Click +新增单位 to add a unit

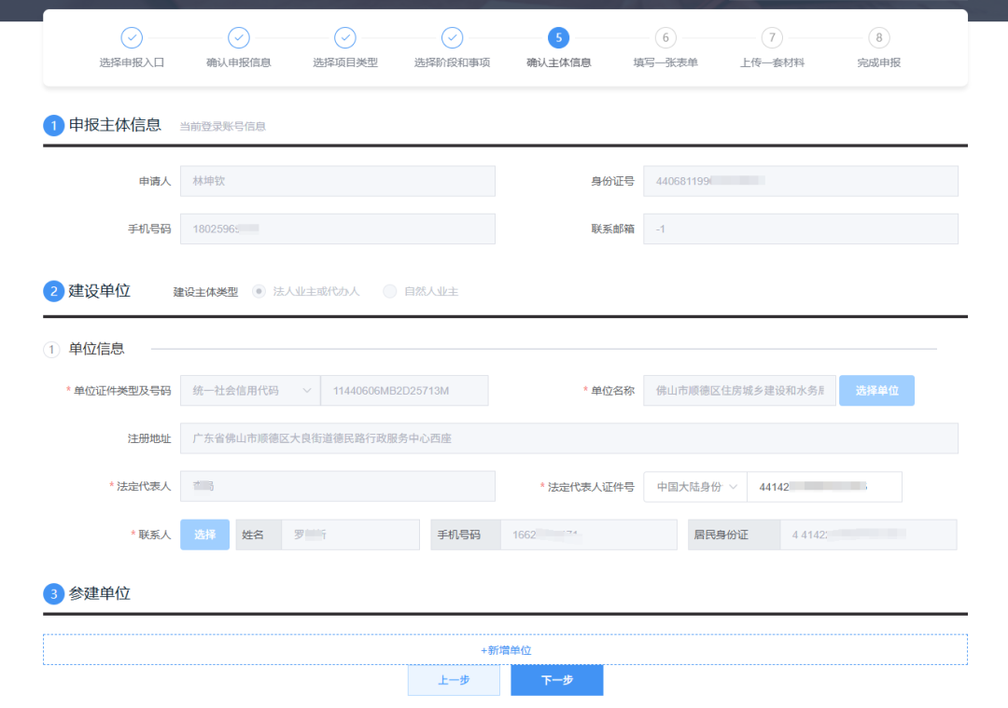coord(505,650)
